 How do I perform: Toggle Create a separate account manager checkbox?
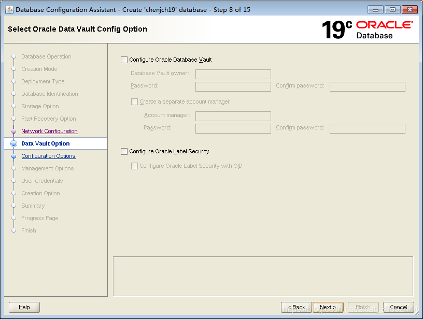[134, 102]
